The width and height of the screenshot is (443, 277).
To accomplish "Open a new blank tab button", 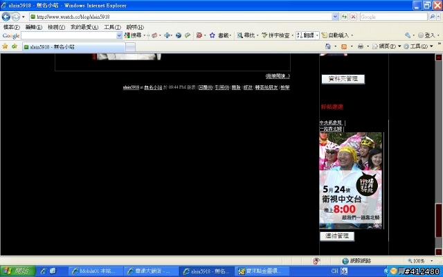I will (130, 47).
